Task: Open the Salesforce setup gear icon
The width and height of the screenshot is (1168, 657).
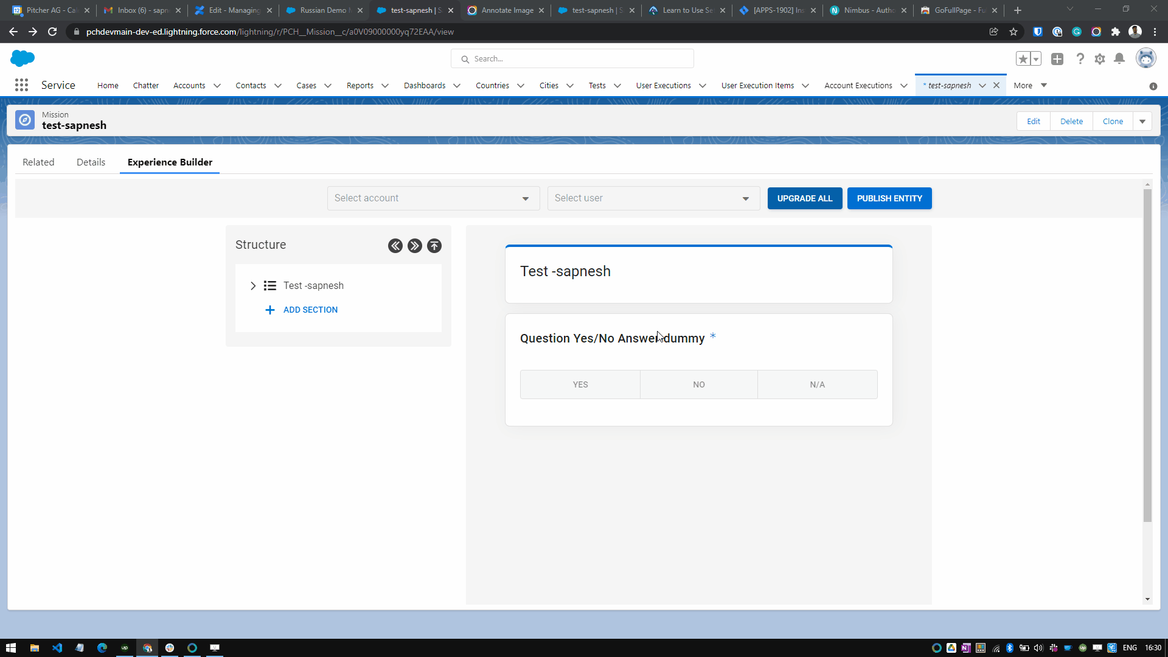Action: [x=1100, y=59]
